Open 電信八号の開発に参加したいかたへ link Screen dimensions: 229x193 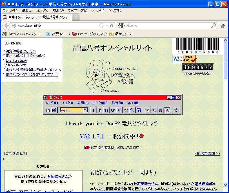tap(32, 74)
